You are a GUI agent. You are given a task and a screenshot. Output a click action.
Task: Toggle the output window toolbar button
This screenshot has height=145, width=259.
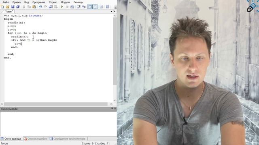[x=90, y=7]
